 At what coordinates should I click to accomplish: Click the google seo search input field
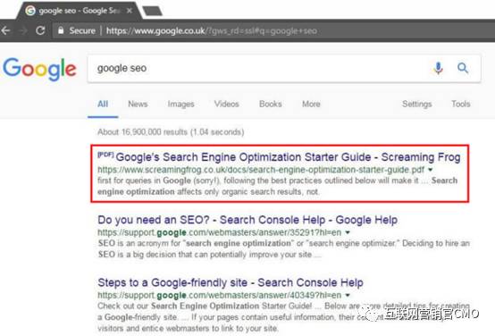pos(259,69)
